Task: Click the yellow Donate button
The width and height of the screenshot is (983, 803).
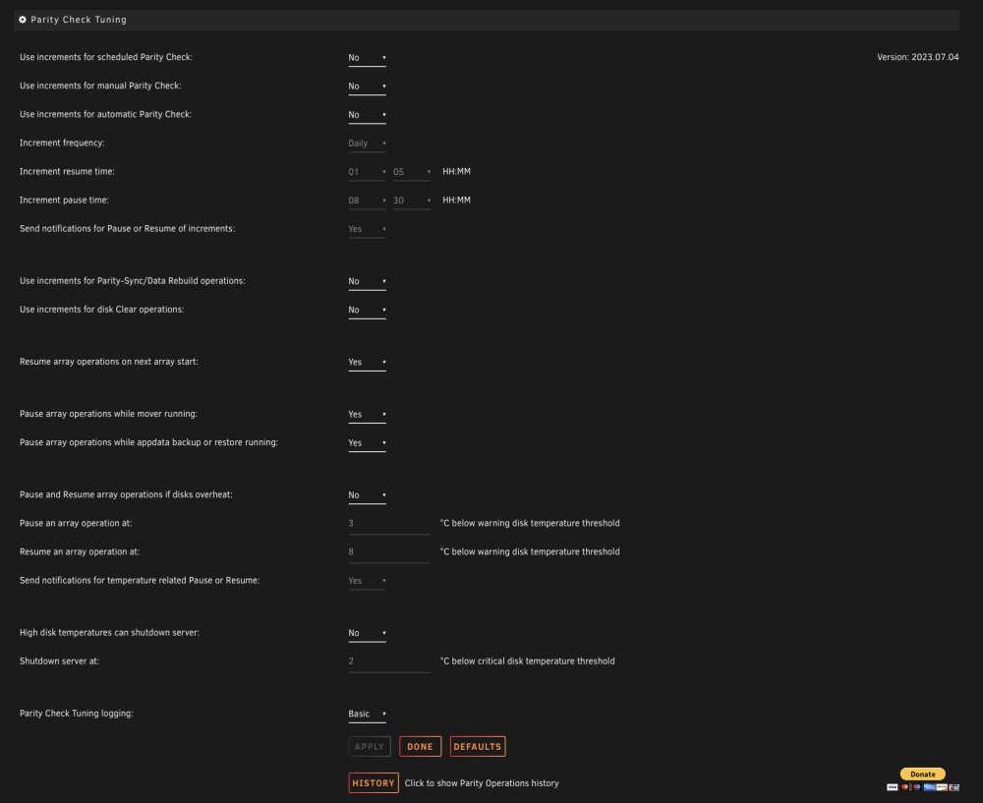Action: click(x=923, y=774)
